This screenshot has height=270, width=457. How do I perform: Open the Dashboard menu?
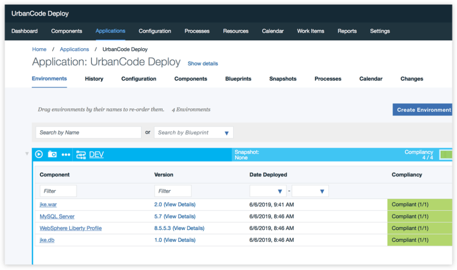(x=24, y=31)
